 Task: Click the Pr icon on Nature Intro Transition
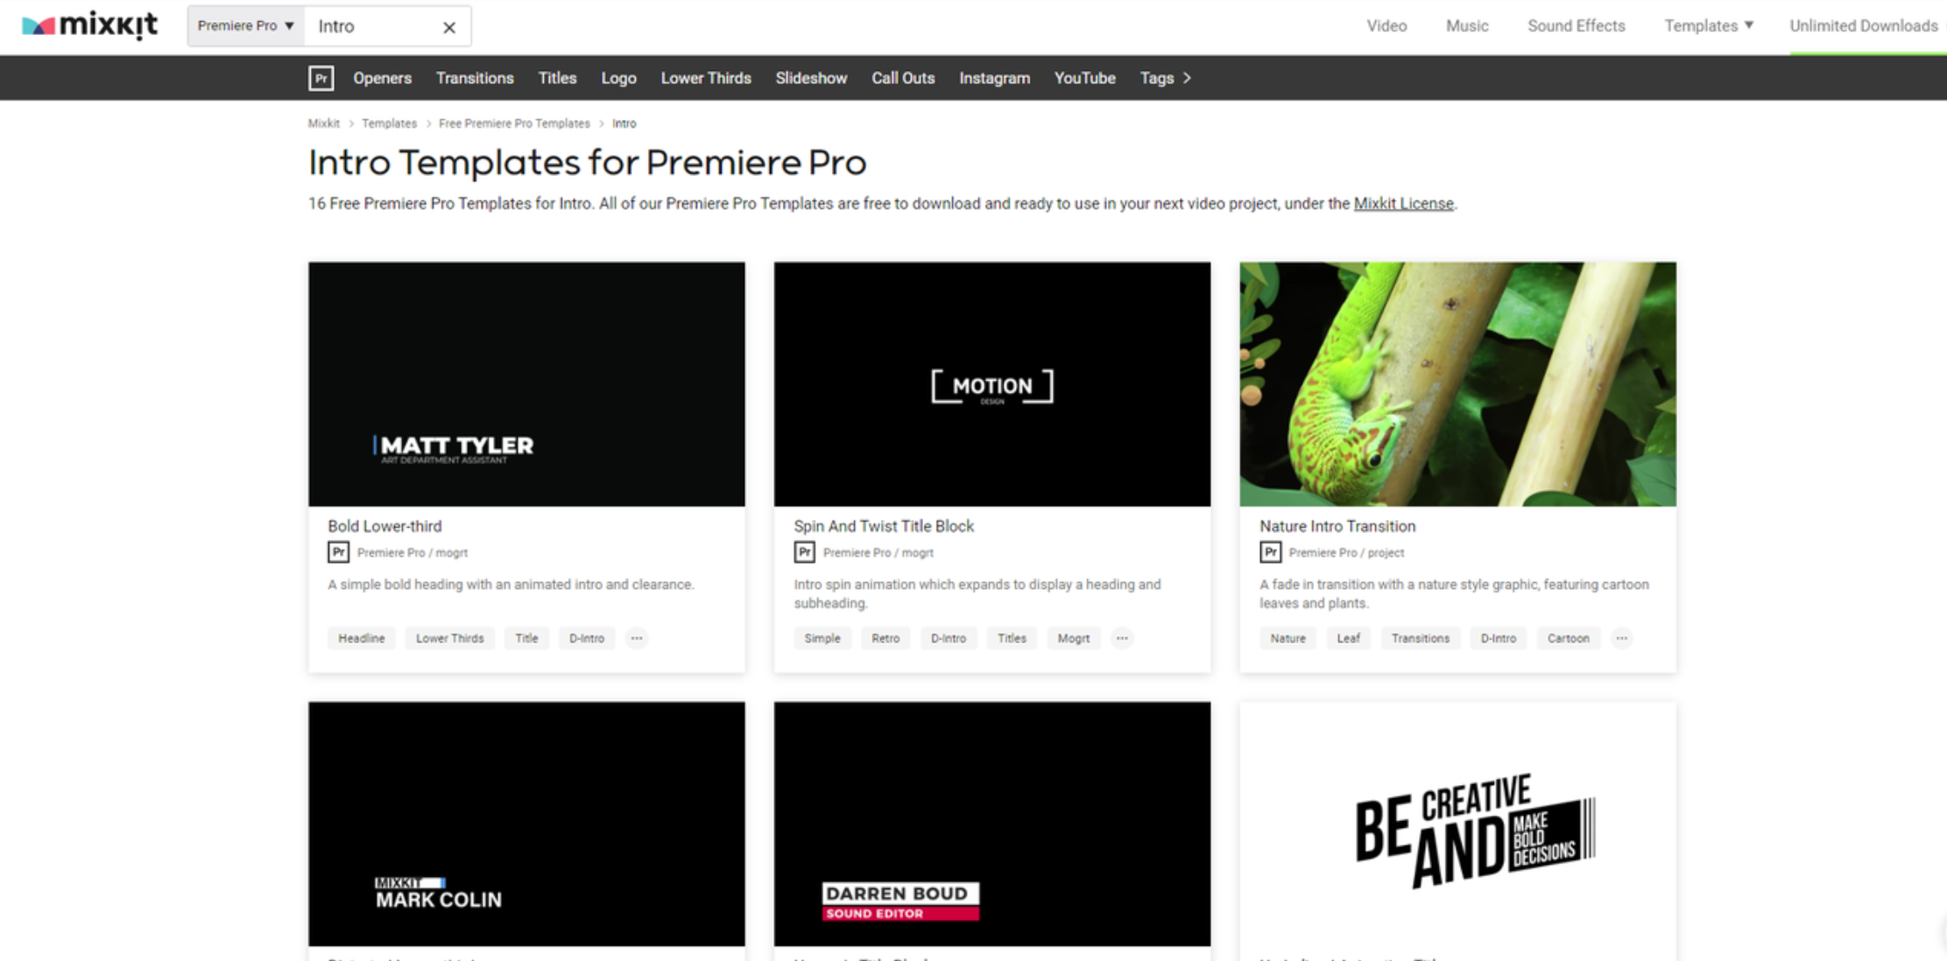click(x=1269, y=551)
